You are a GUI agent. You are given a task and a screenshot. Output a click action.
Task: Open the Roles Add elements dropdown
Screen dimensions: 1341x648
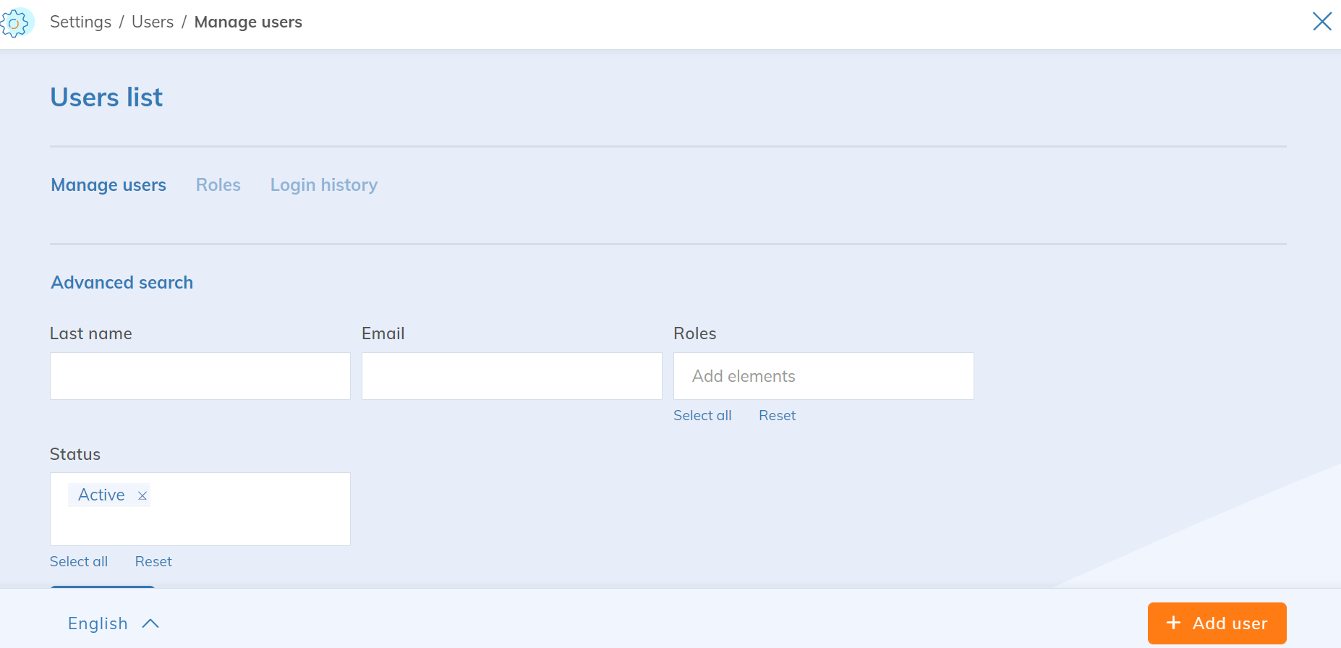click(x=823, y=376)
